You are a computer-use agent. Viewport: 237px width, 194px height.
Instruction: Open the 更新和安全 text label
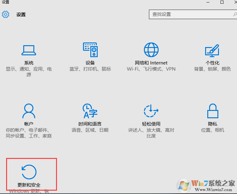[x=29, y=185]
